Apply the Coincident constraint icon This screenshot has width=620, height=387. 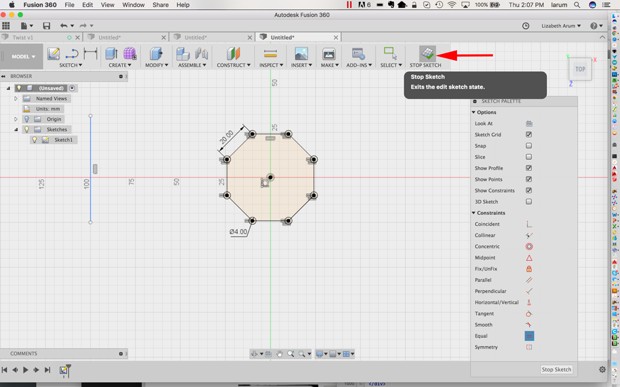[x=529, y=224]
